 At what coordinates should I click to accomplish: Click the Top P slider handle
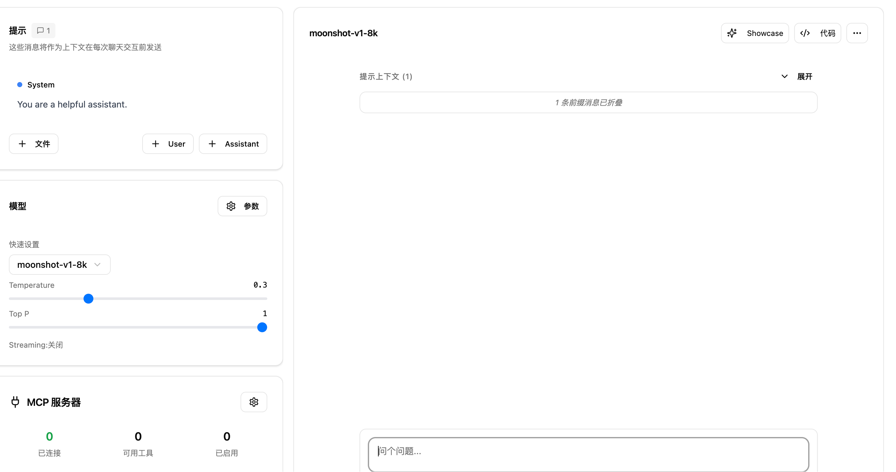coord(262,327)
